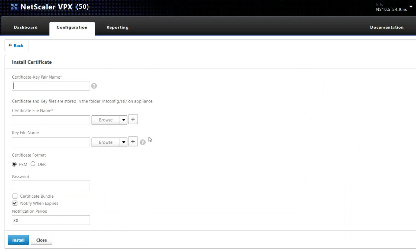Click the Close button
The image size is (416, 250).
click(41, 240)
